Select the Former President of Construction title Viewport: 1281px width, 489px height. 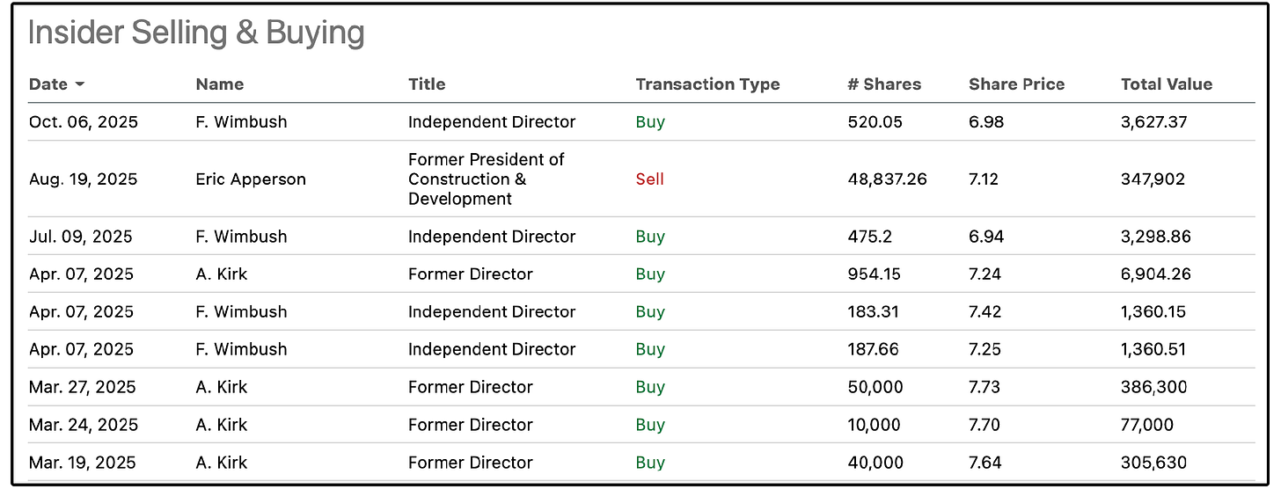coord(486,179)
